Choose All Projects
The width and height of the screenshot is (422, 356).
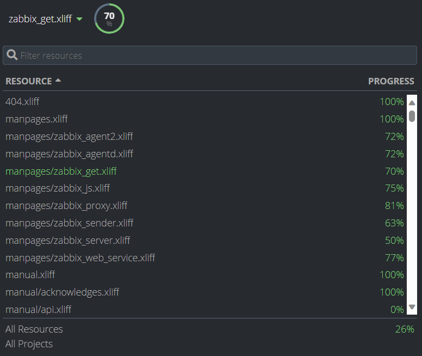(29, 344)
